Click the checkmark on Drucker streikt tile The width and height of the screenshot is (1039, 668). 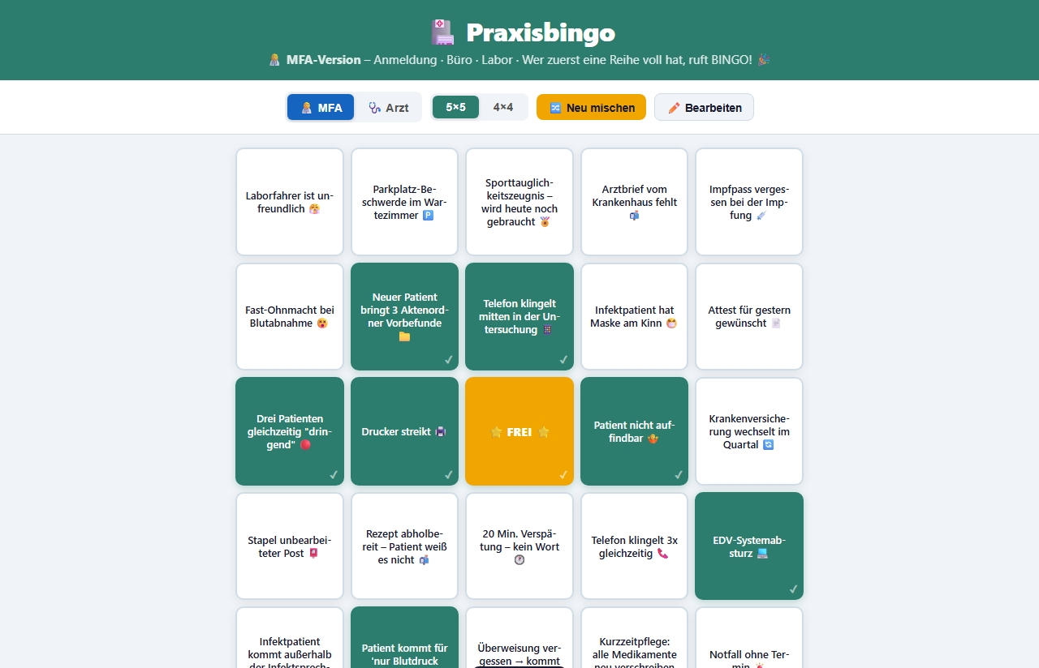[449, 475]
